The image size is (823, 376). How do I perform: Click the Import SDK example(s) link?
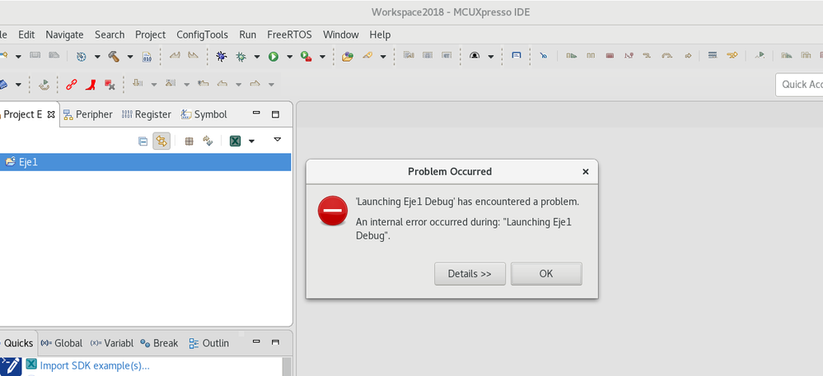pyautogui.click(x=95, y=365)
